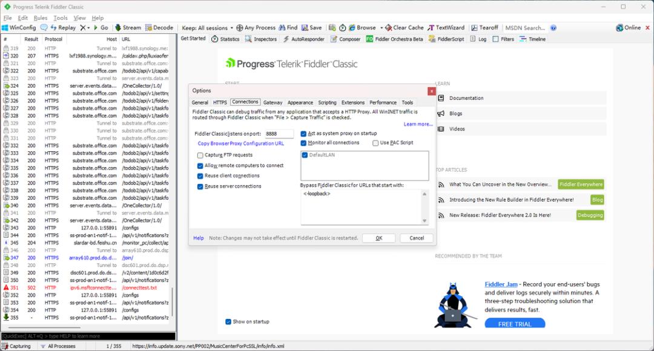This screenshot has width=654, height=351.
Task: Click the FREE TRIAL button
Action: (515, 324)
